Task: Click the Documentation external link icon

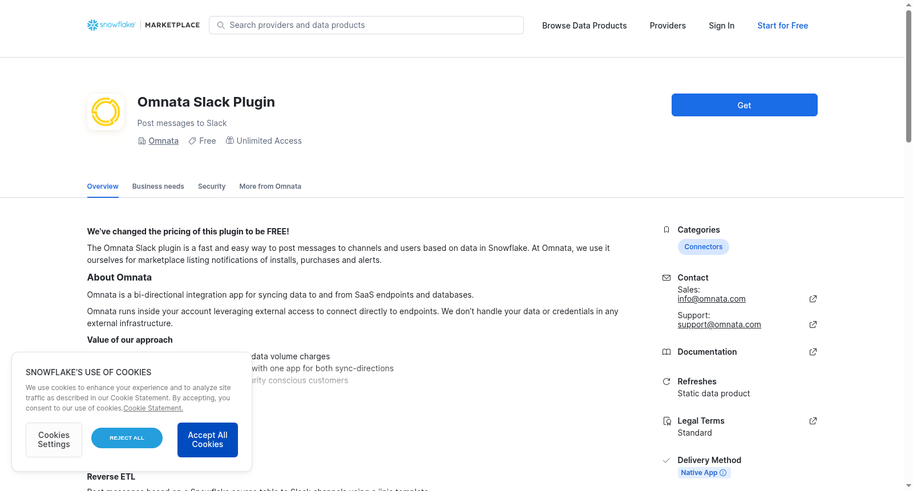Action: [x=813, y=352]
